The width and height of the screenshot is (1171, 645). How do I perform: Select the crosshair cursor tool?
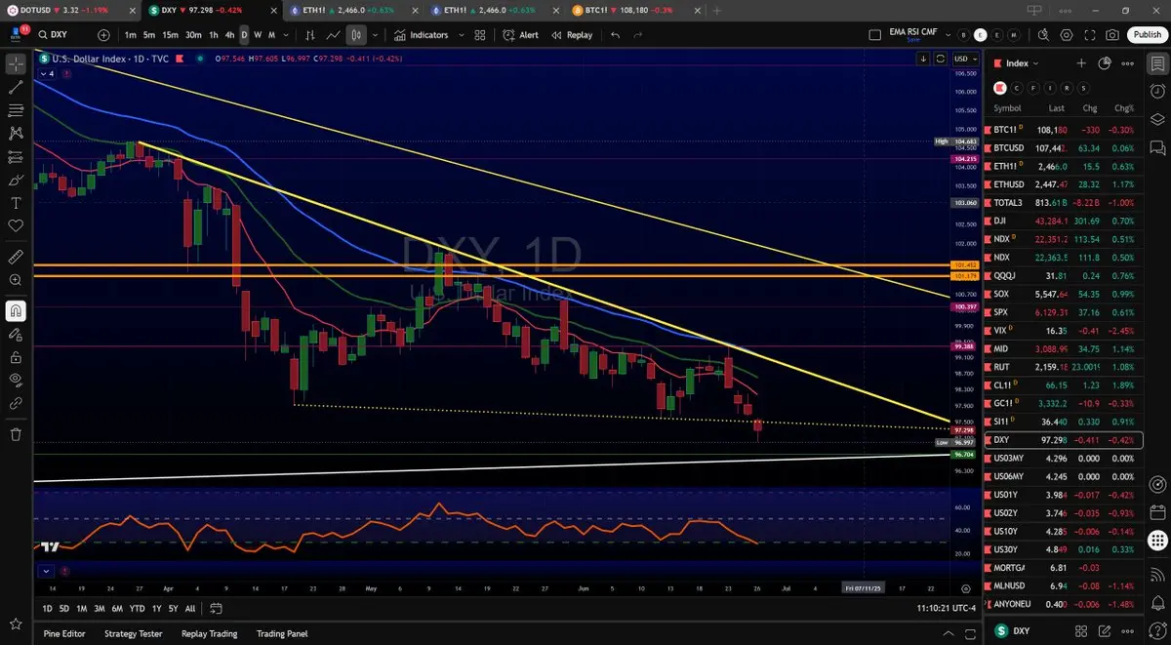[16, 65]
